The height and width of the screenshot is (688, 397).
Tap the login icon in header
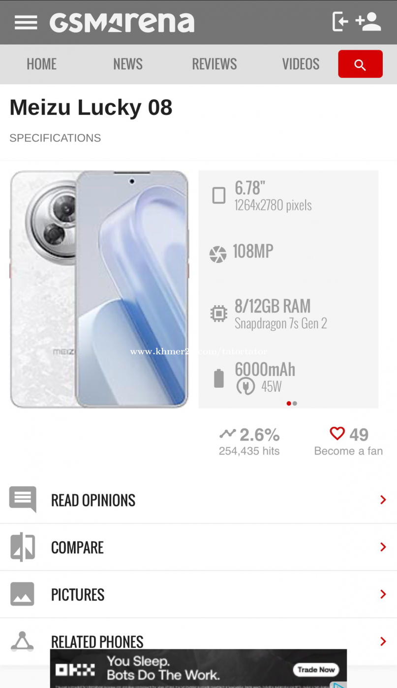coord(340,22)
